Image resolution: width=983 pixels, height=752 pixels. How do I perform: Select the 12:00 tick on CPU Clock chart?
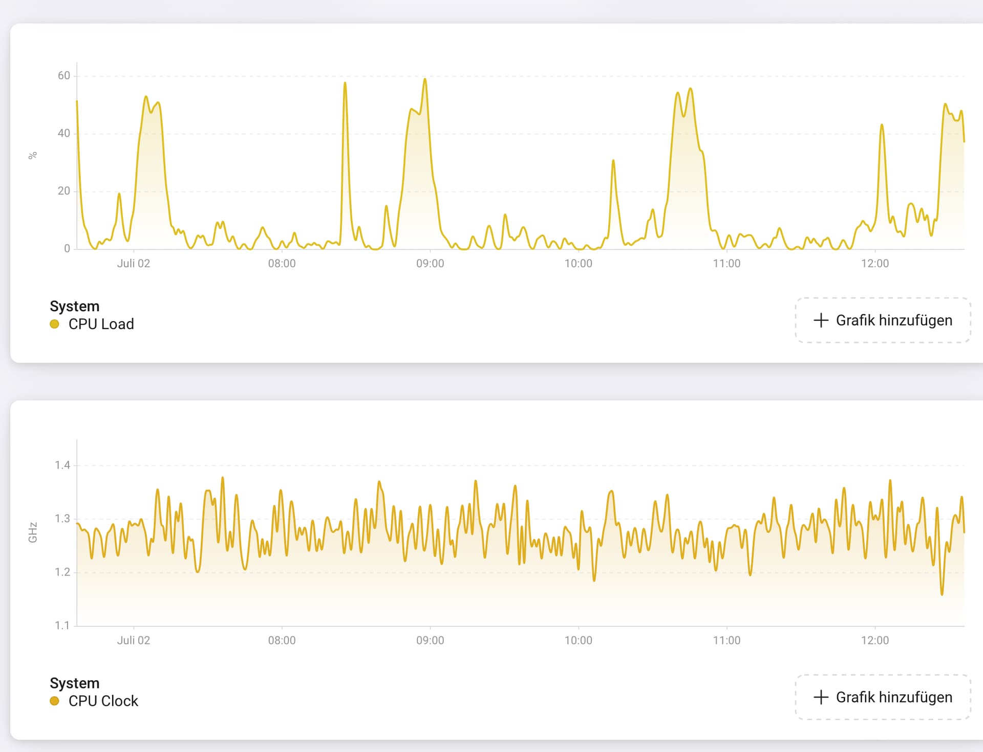[874, 640]
